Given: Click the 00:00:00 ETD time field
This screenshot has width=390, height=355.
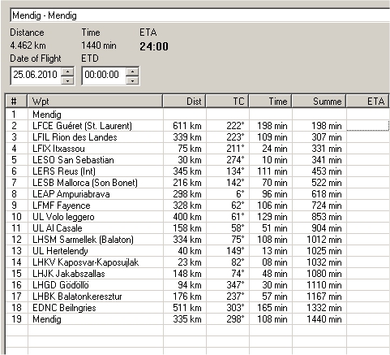Looking at the screenshot, I should (x=104, y=75).
